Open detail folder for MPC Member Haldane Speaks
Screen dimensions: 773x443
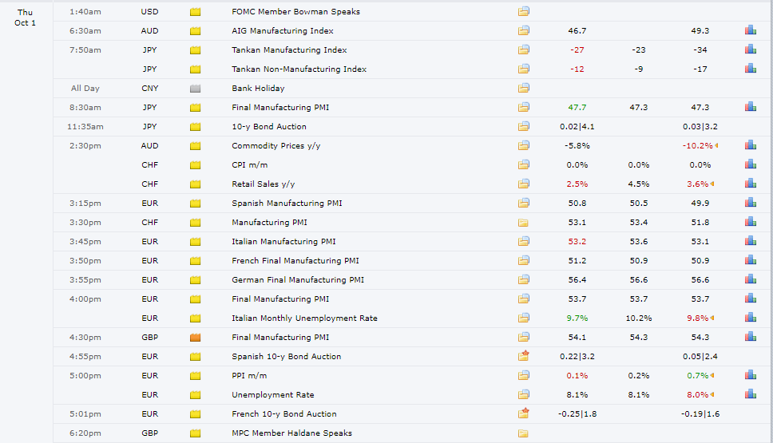point(523,433)
